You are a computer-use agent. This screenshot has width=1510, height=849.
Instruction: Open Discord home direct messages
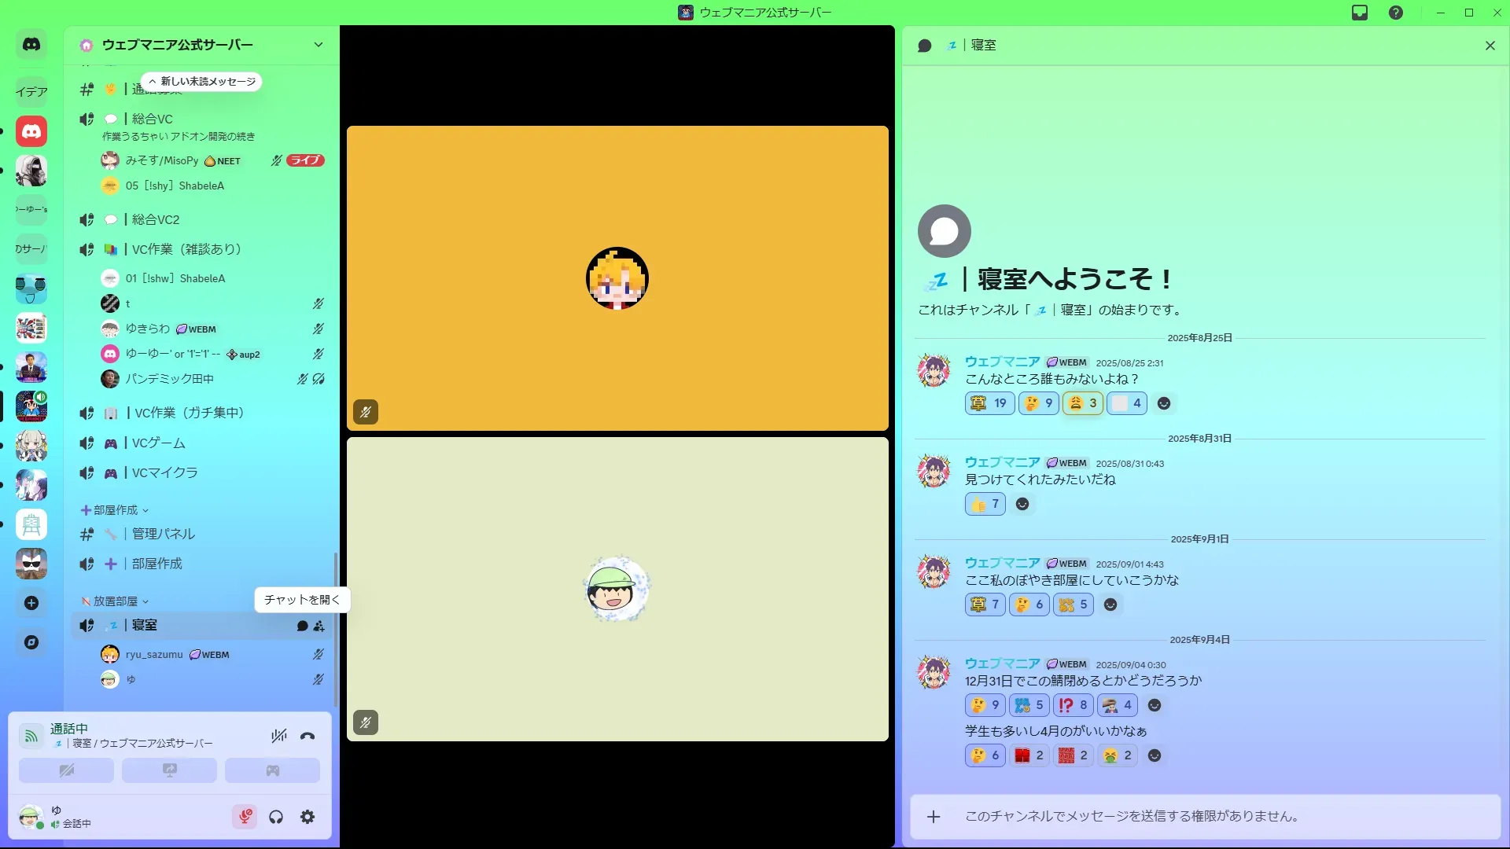[x=31, y=45]
